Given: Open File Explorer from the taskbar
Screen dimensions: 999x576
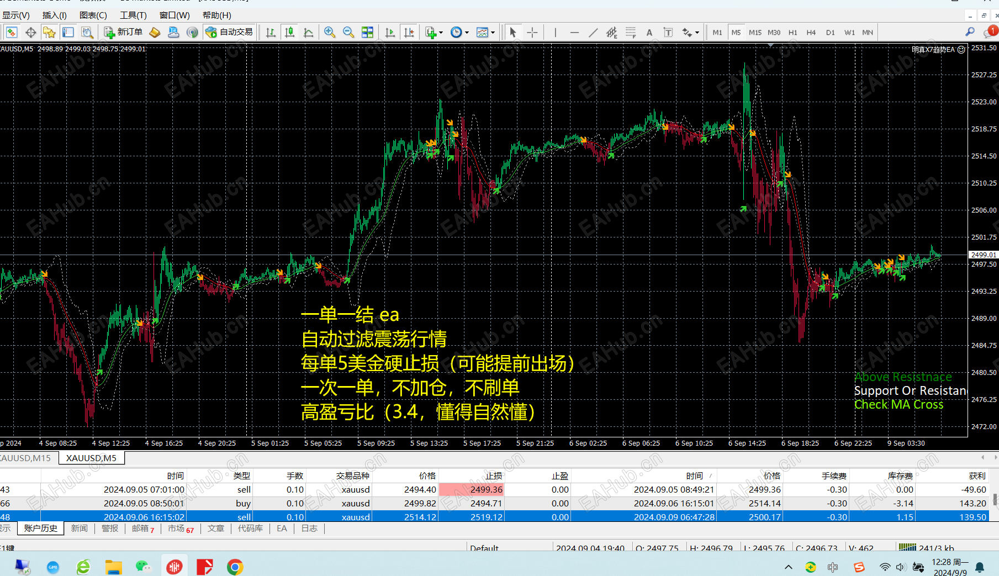Looking at the screenshot, I should tap(114, 567).
